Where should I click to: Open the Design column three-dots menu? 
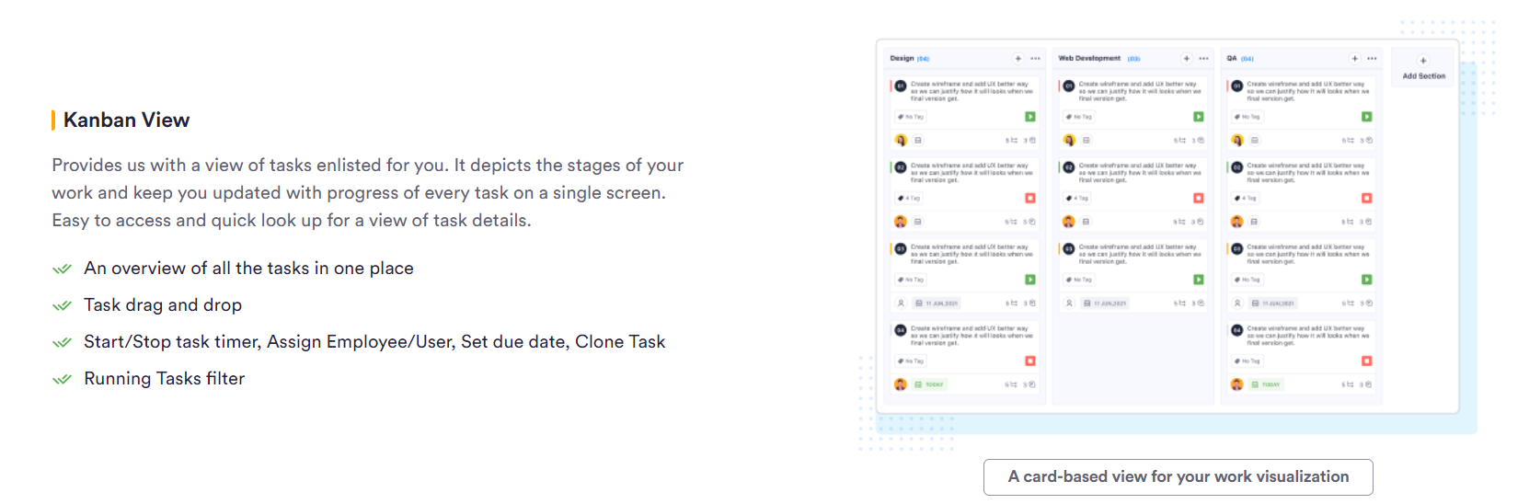[1035, 58]
